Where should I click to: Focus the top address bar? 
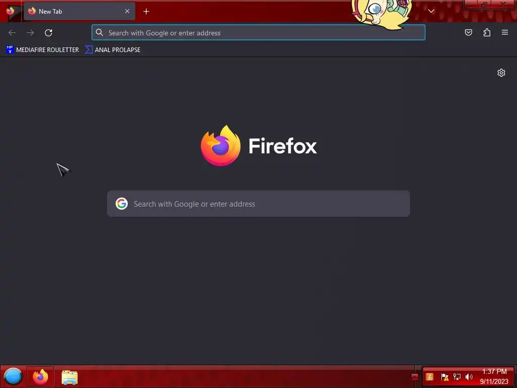click(258, 33)
